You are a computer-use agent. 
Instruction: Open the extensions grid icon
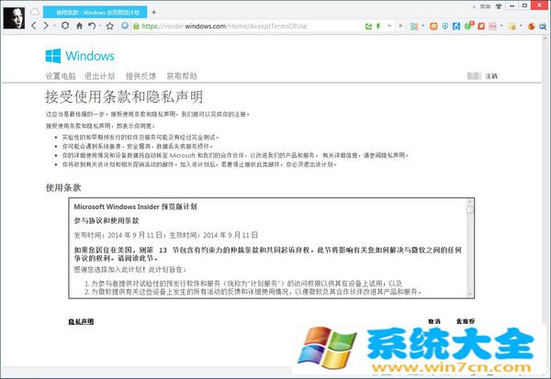414,27
